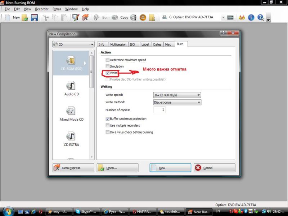Open the Help menu
Image resolution: width=288 pixels, height=216 pixels.
(85, 9)
